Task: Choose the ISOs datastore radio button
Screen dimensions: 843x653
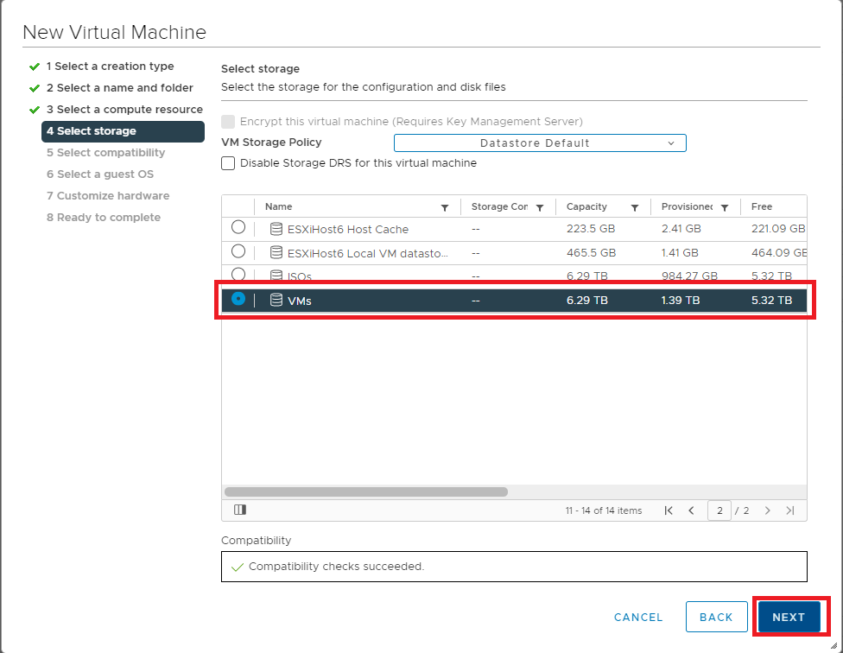Action: pyautogui.click(x=238, y=274)
